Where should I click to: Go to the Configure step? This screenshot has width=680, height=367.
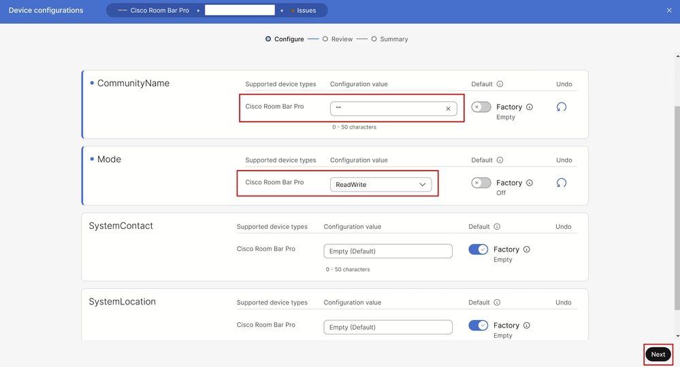point(285,39)
